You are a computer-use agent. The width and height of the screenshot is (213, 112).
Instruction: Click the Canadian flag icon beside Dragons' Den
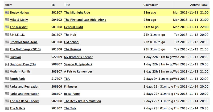click(x=7, y=64)
